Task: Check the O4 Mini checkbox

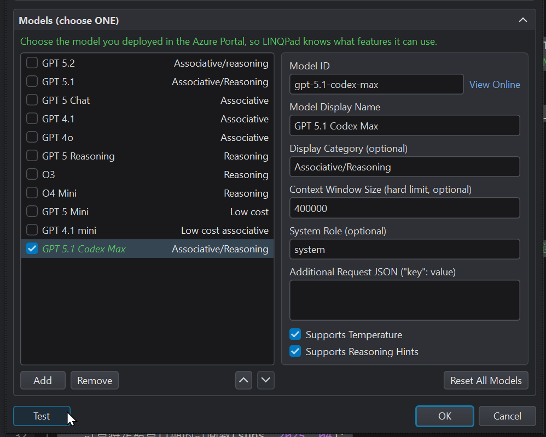Action: tap(32, 193)
